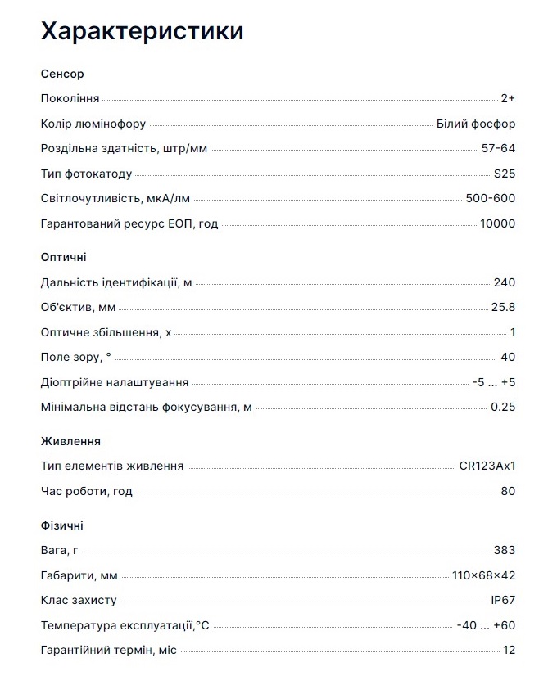Select the 25.8 objective value
This screenshot has height=685, width=548.
pyautogui.click(x=503, y=308)
